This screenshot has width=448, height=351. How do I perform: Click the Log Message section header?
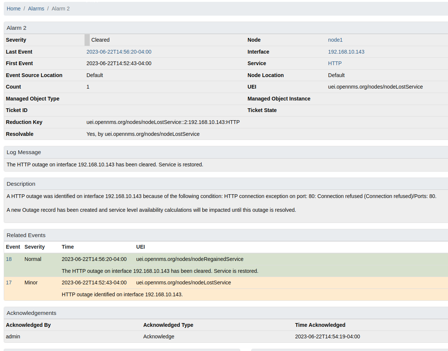23,152
